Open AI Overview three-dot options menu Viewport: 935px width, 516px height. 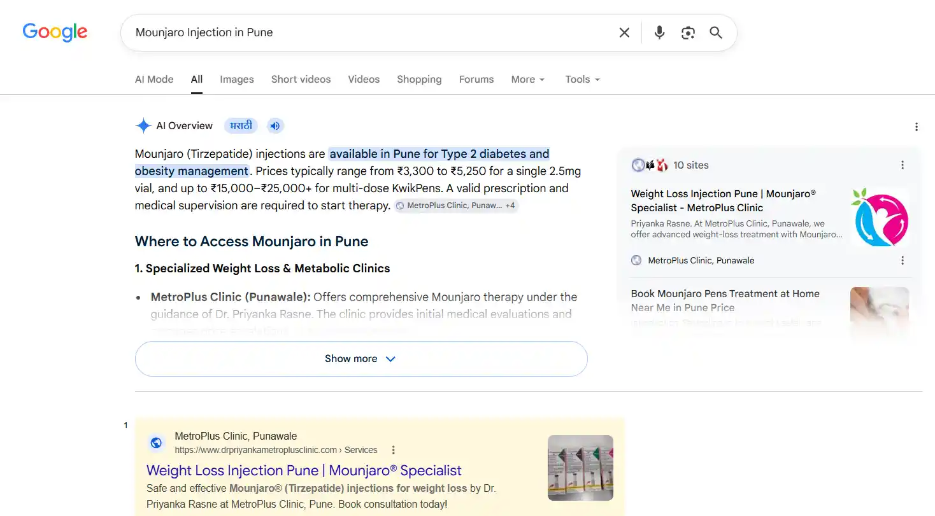916,127
